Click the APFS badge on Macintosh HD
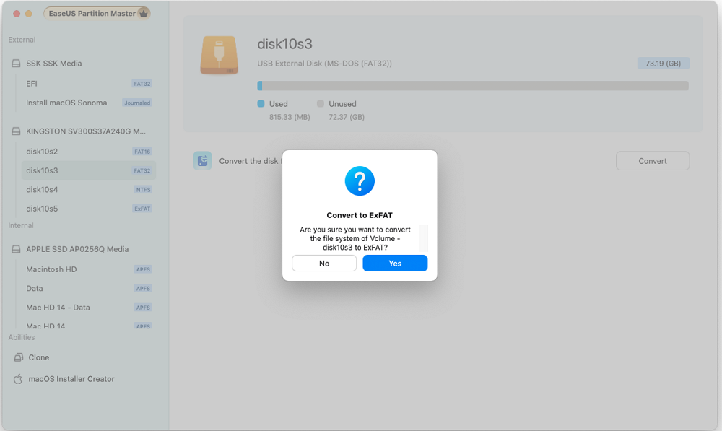This screenshot has height=431, width=722. [143, 269]
